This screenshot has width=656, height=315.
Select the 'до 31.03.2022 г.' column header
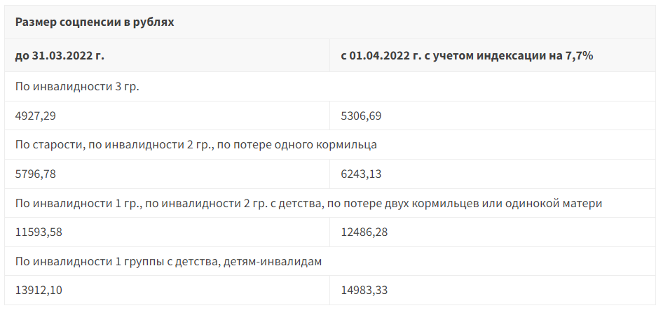pyautogui.click(x=60, y=55)
